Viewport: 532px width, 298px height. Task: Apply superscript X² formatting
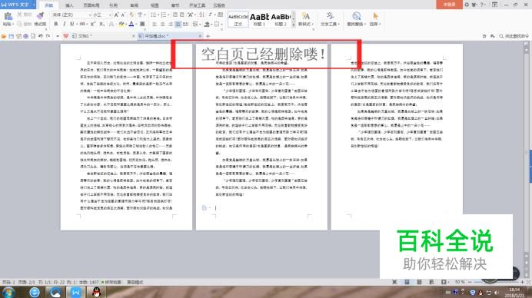pyautogui.click(x=92, y=24)
